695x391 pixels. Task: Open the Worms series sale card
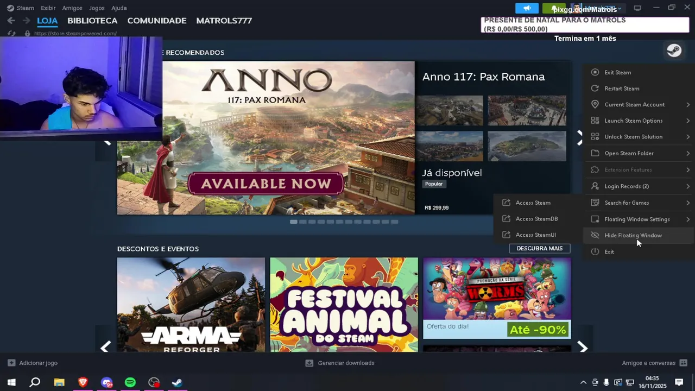click(497, 298)
